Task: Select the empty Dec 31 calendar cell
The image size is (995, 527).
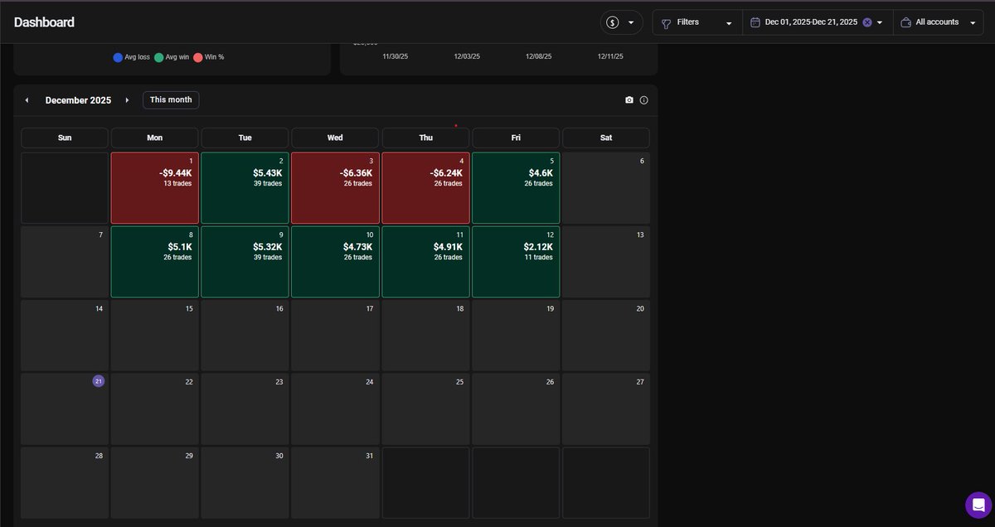Action: point(335,483)
